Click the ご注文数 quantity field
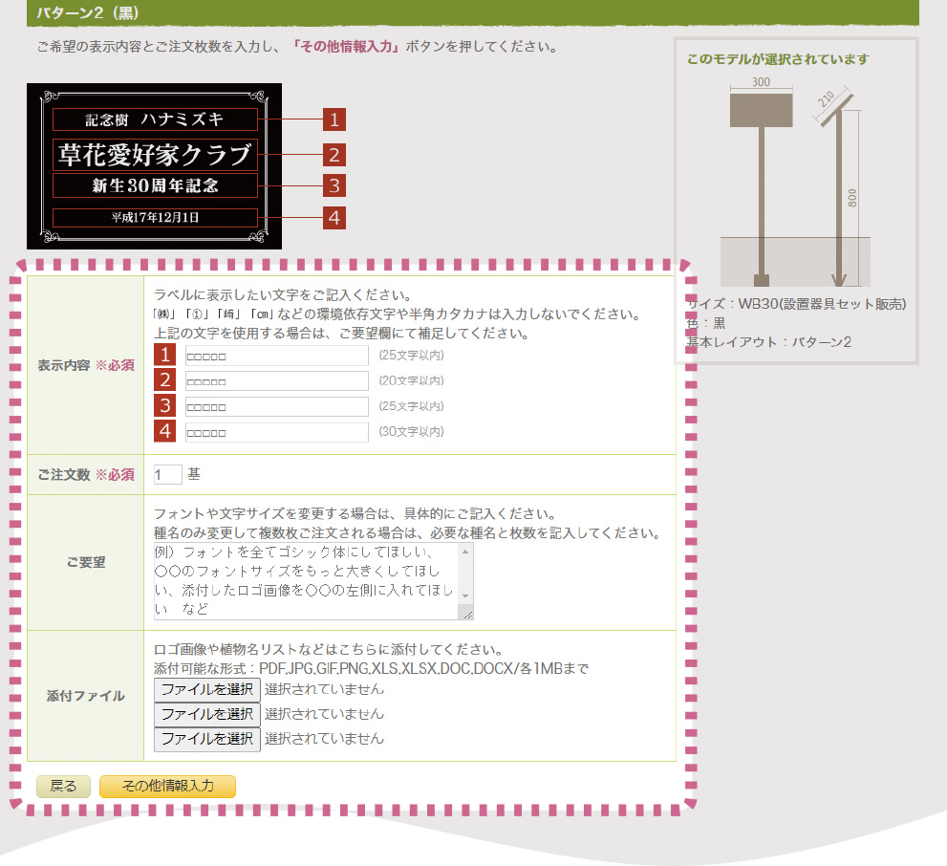 [x=167, y=474]
